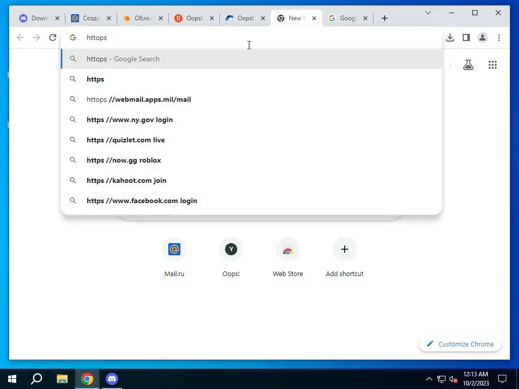
Task: Open Discord from the taskbar
Action: [112, 379]
